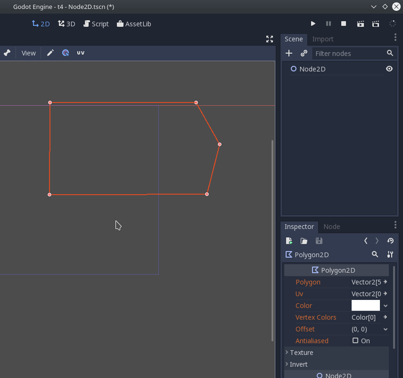The width and height of the screenshot is (403, 378).
Task: Expand the Texture section
Action: click(x=302, y=352)
